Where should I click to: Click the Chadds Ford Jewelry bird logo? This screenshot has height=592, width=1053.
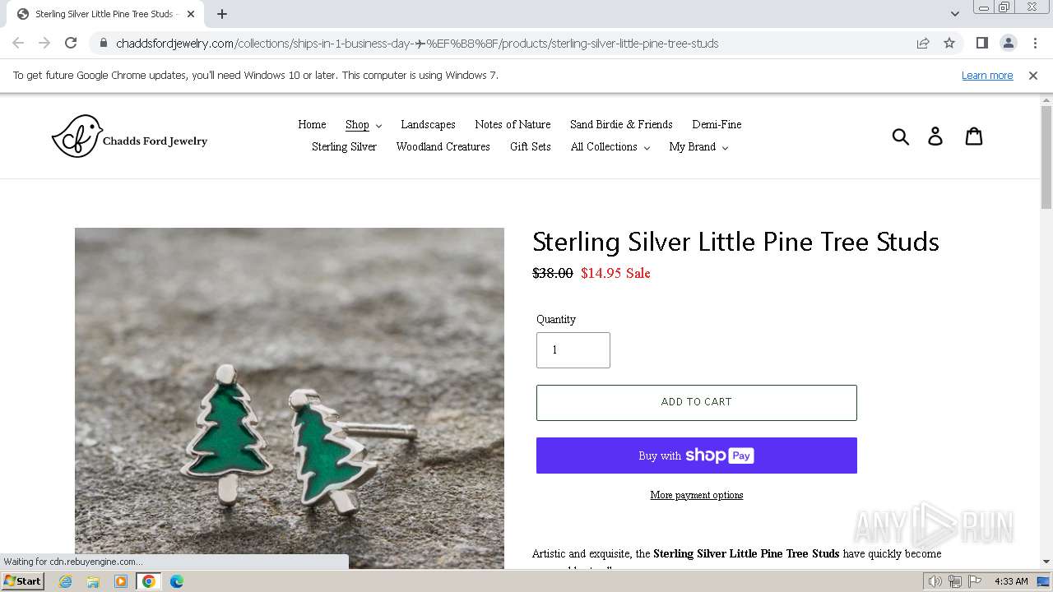pos(78,136)
